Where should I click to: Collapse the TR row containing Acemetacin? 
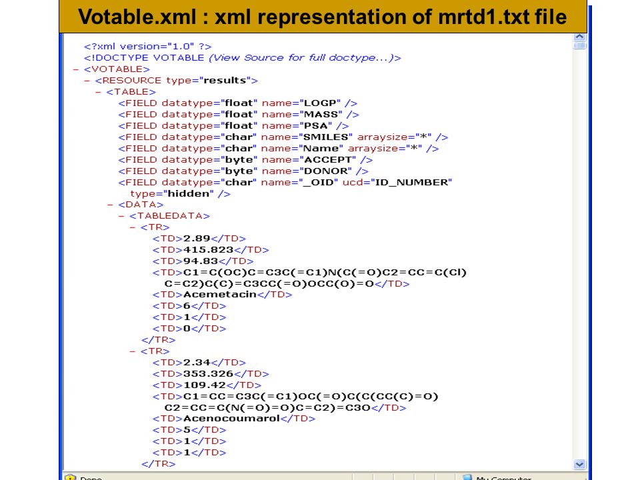(x=132, y=227)
